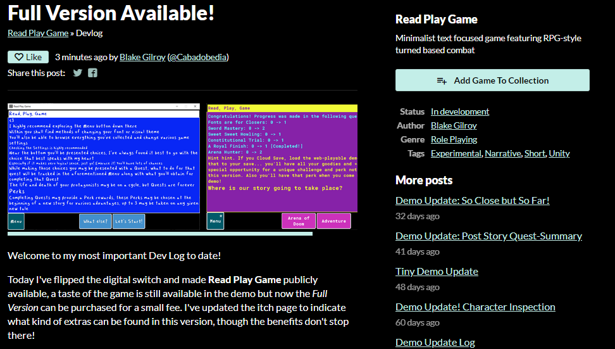Share post via Twitter icon
This screenshot has width=615, height=349.
(78, 73)
